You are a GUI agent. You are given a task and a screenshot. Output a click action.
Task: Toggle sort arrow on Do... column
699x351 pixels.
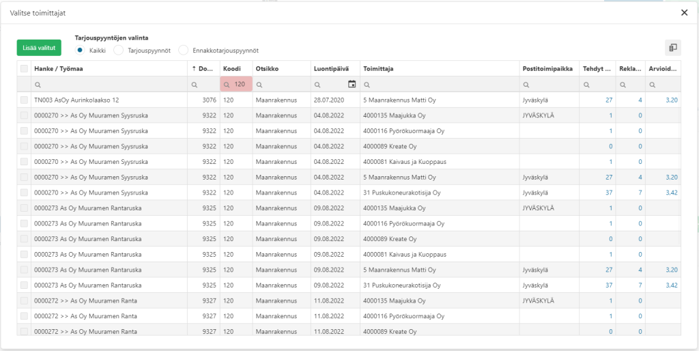click(x=193, y=69)
